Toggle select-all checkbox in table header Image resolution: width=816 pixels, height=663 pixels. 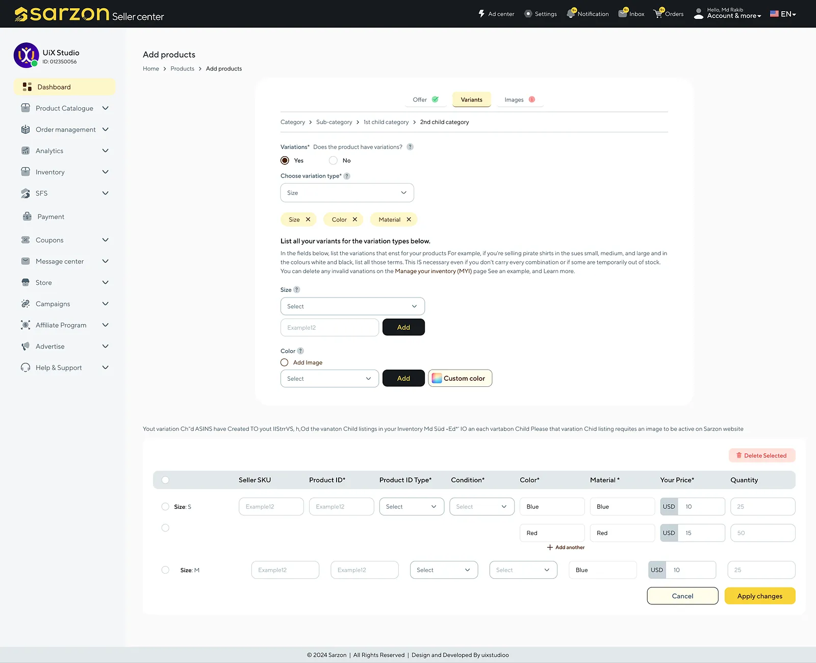point(165,480)
